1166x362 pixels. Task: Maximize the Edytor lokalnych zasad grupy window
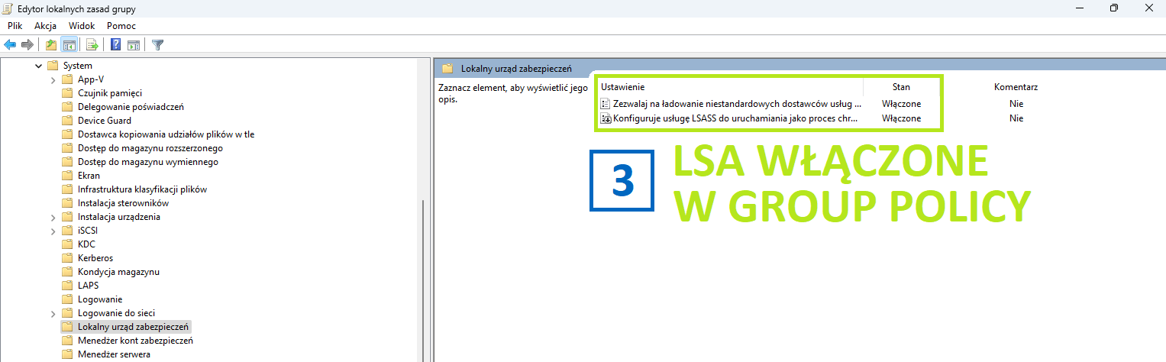pyautogui.click(x=1114, y=8)
